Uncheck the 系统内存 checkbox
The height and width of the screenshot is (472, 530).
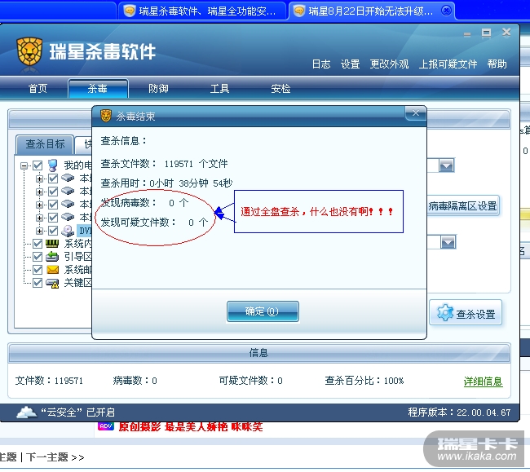coord(38,244)
